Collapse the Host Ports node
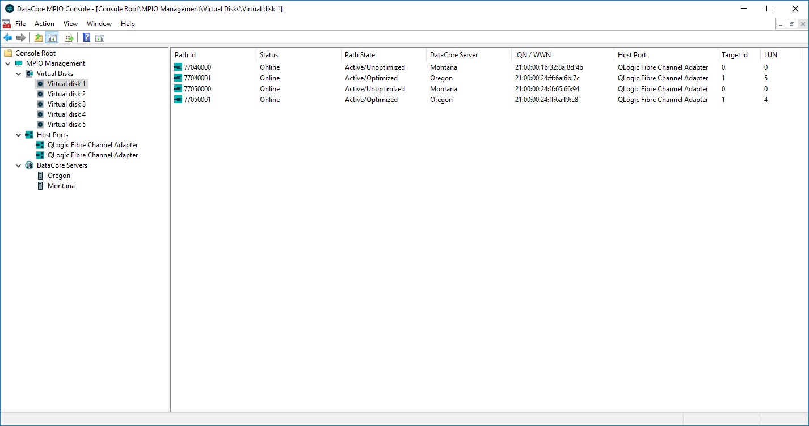809x426 pixels. 19,135
